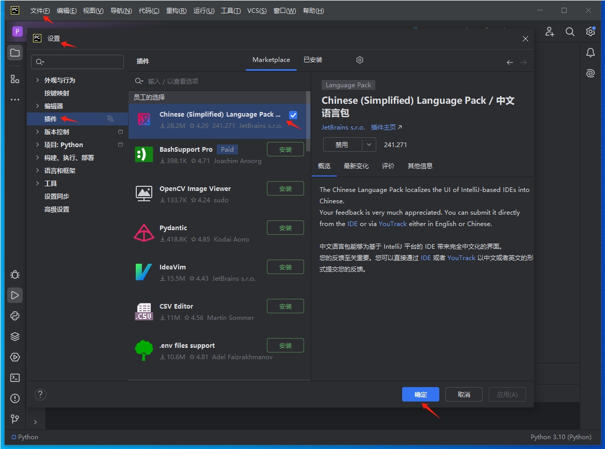Switch to the 已安装 tab

[313, 60]
